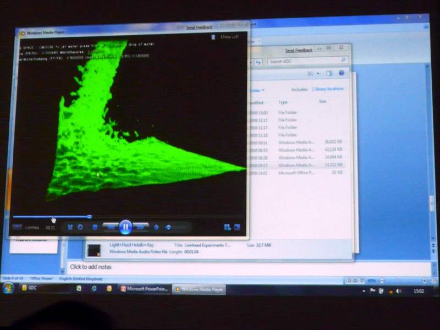Fit slide to current window in PowerPoint
Image resolution: width=440 pixels, height=330 pixels.
pos(433,280)
